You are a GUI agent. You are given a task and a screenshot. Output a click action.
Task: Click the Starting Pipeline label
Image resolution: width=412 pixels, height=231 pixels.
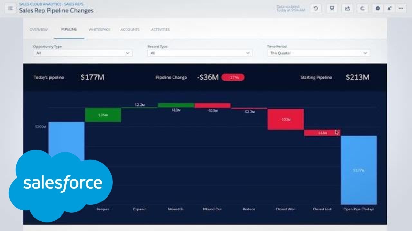click(316, 78)
